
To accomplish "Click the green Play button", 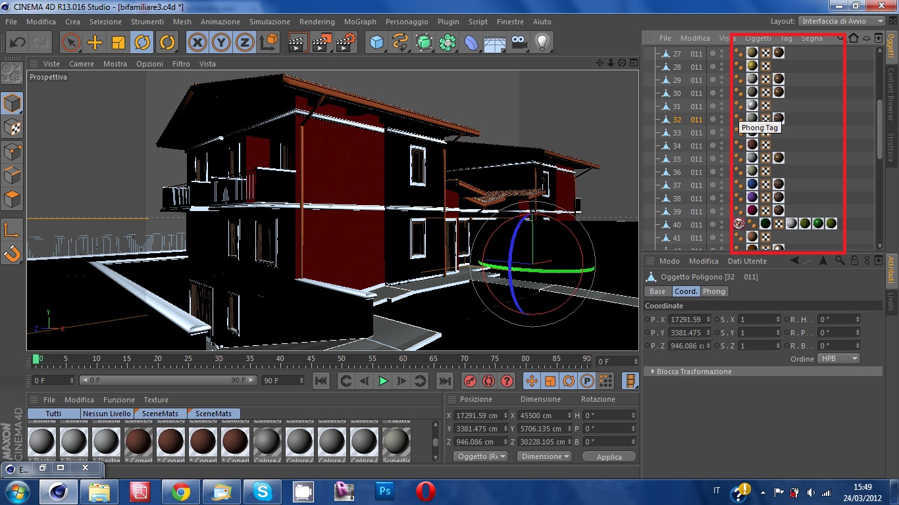I will 383,381.
